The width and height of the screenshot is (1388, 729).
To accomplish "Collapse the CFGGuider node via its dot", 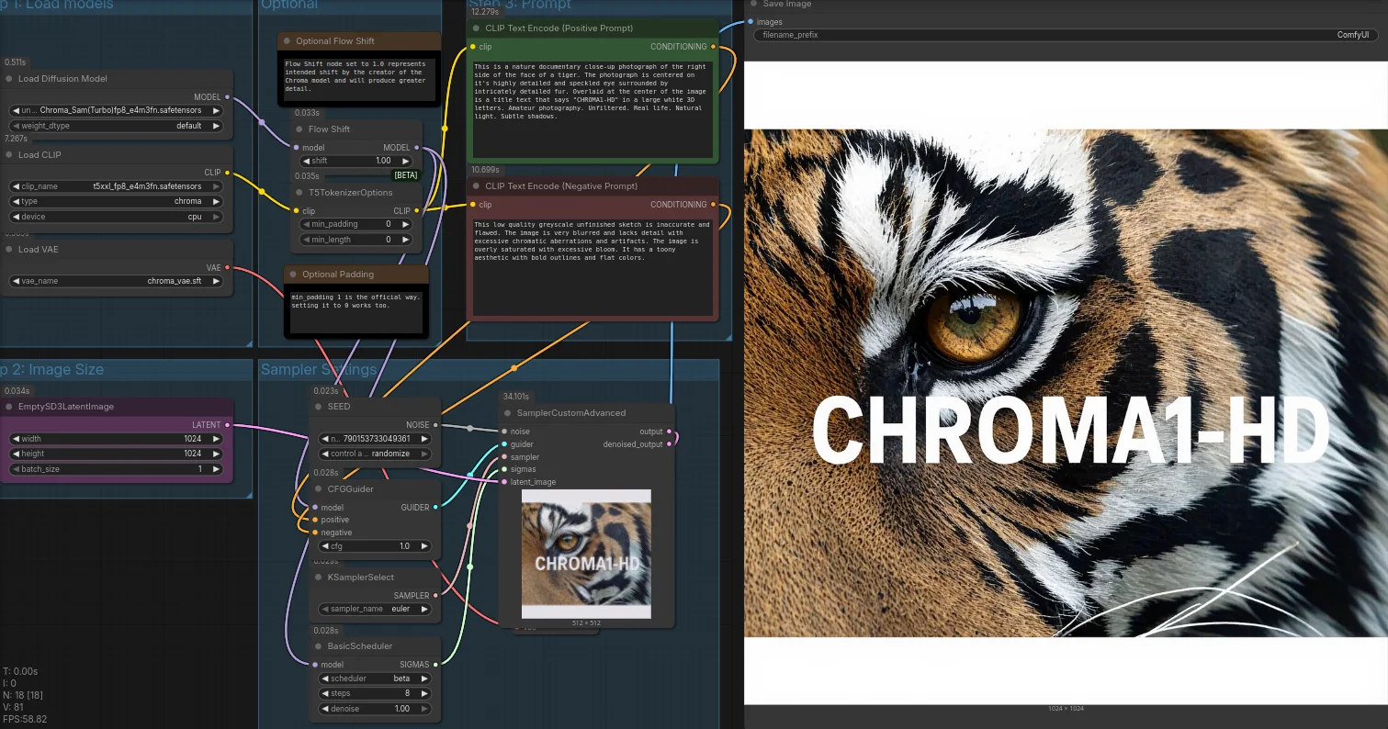I will (x=319, y=489).
